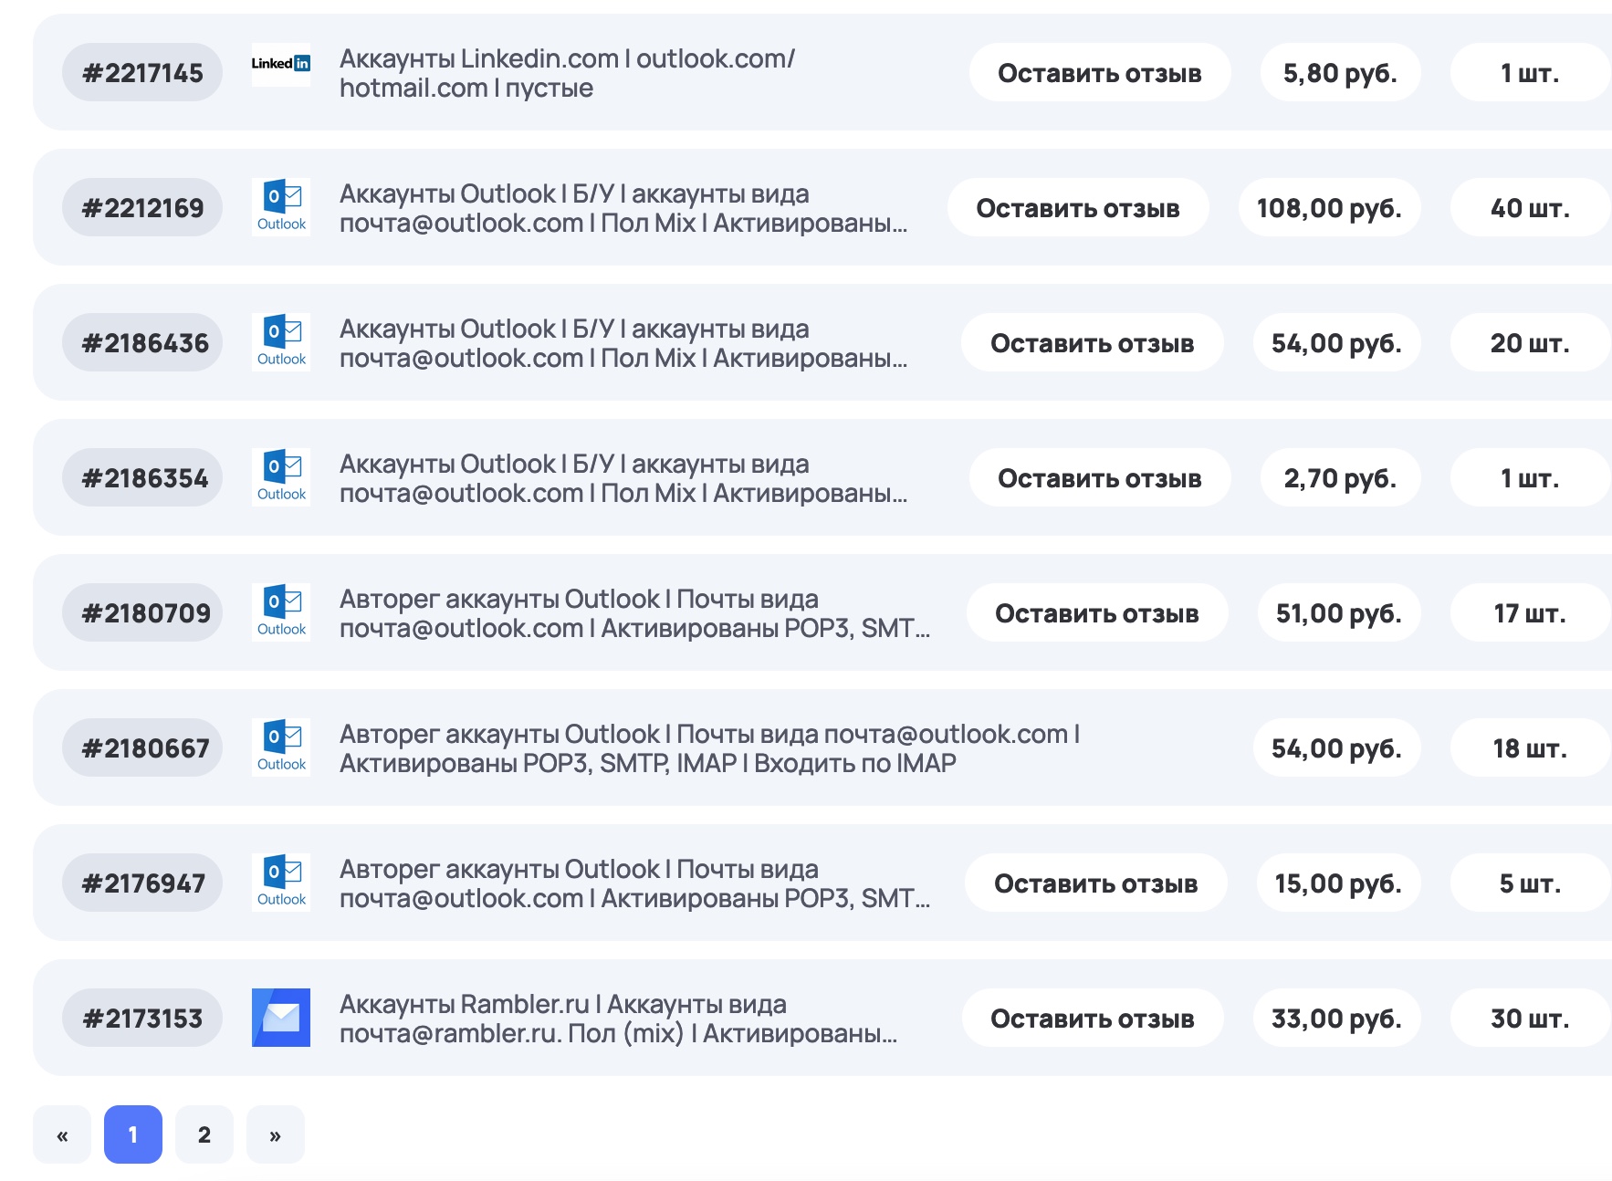Screen dimensions: 1612x1181
Task: Click order number #2212169
Action: (x=142, y=207)
